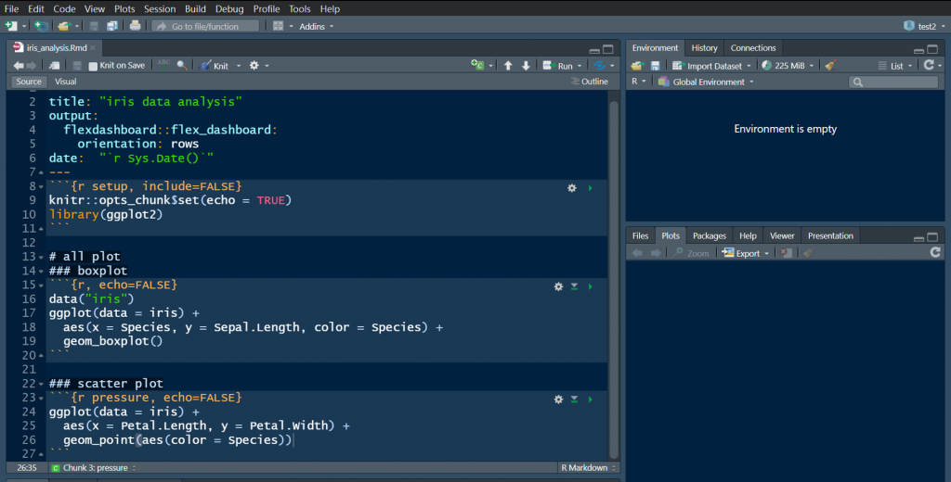Screen dimensions: 951x482
Task: Load workspace icon in Environment pane
Action: (x=637, y=66)
